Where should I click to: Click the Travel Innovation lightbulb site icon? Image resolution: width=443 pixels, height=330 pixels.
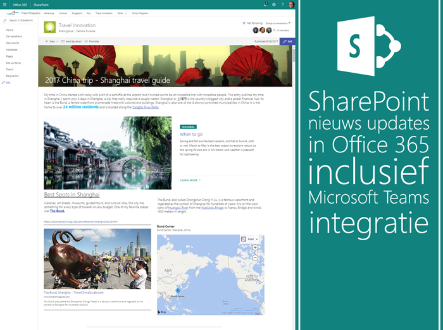click(50, 27)
